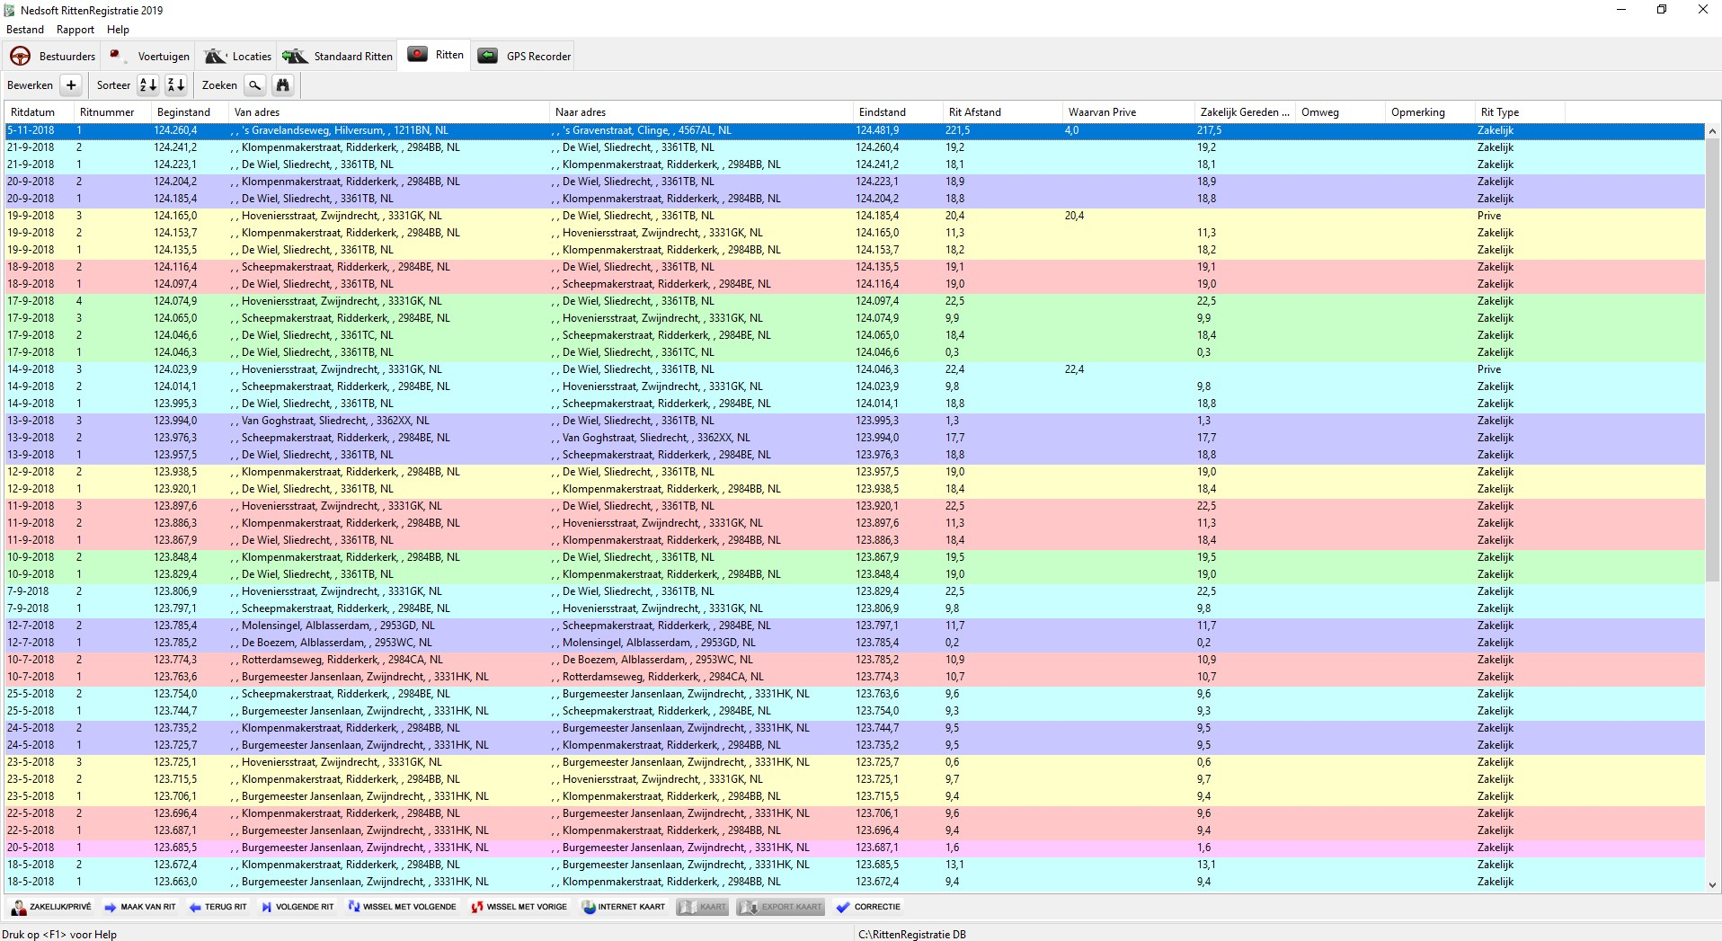
Task: Open the GPS Recorder tab
Action: pos(524,56)
